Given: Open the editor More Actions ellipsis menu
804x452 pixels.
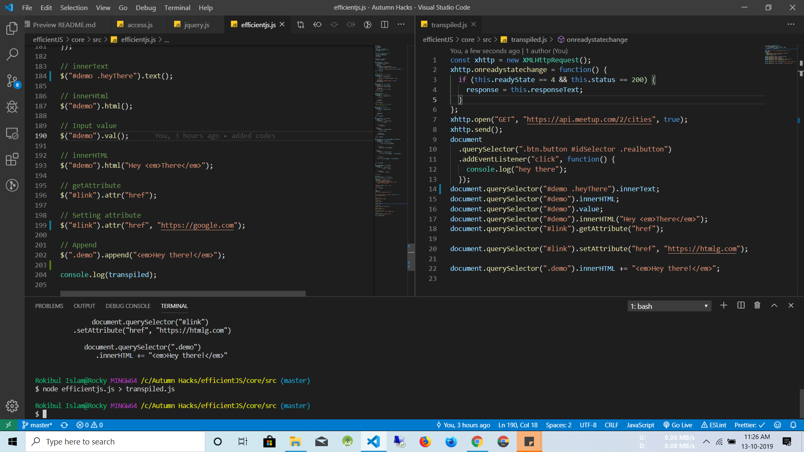Looking at the screenshot, I should pos(401,25).
